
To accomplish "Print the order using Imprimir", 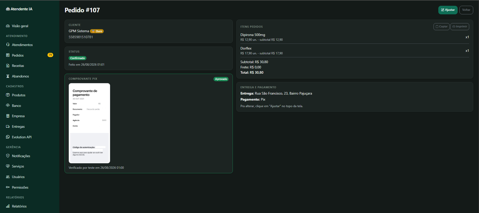I will 460,27.
